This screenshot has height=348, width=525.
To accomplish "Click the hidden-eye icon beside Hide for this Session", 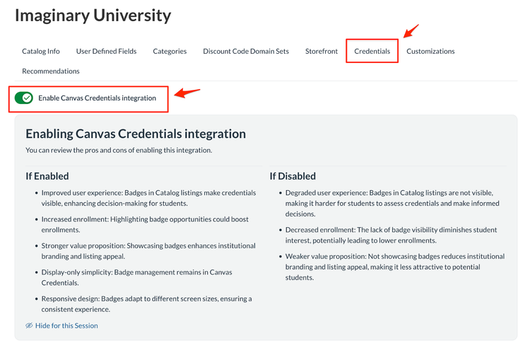I will pos(29,326).
